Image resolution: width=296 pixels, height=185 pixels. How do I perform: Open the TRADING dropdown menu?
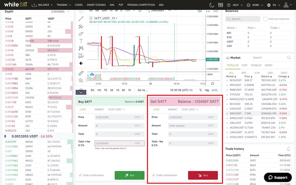[64, 5]
